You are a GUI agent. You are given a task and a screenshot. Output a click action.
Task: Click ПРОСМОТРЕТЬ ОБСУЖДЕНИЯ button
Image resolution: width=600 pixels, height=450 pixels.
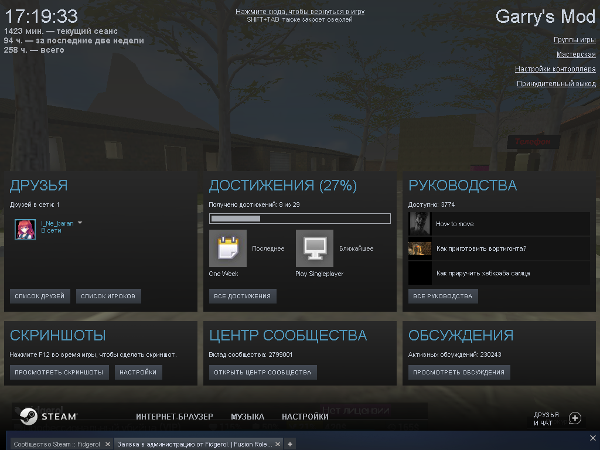coord(459,372)
